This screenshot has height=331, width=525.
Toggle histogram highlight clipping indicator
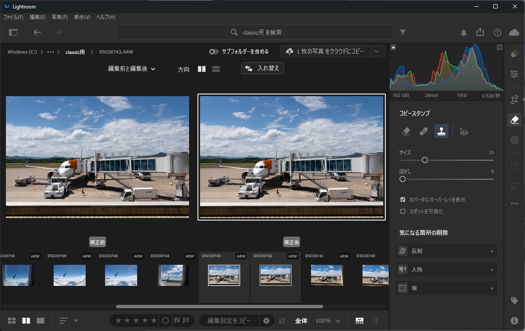[500, 47]
